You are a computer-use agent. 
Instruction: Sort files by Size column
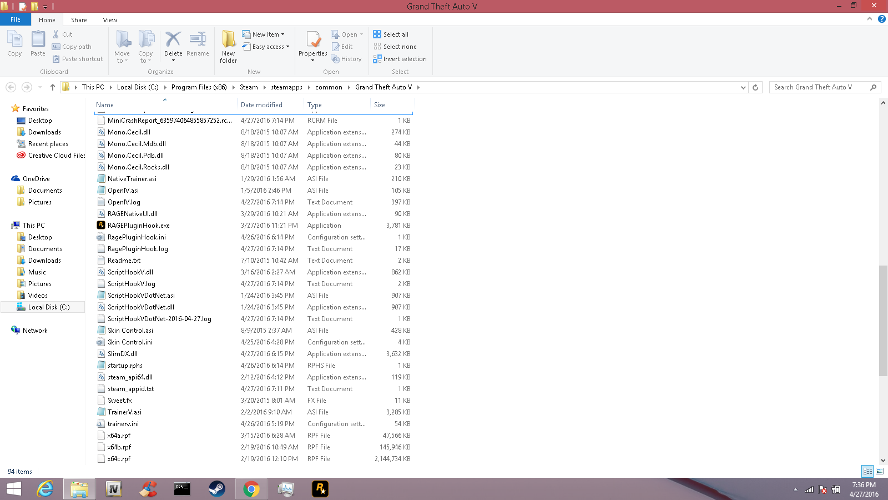[392, 105]
